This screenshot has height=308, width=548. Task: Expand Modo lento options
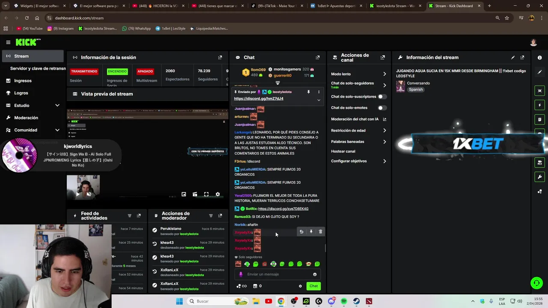(384, 74)
